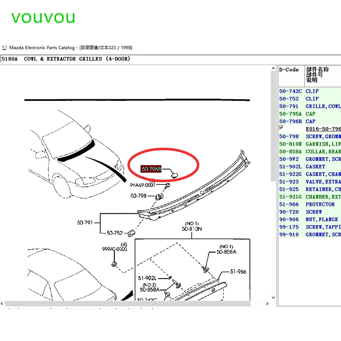Image resolution: width=341 pixels, height=341 pixels.
Task: Click the GASKET name in the 51-902L row
Action: (x=315, y=167)
